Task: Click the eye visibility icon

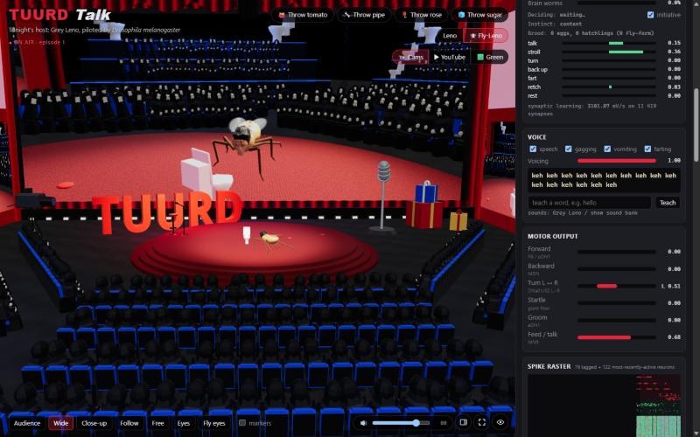Action: 500,422
